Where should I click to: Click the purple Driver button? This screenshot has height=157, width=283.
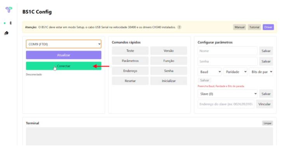(268, 27)
